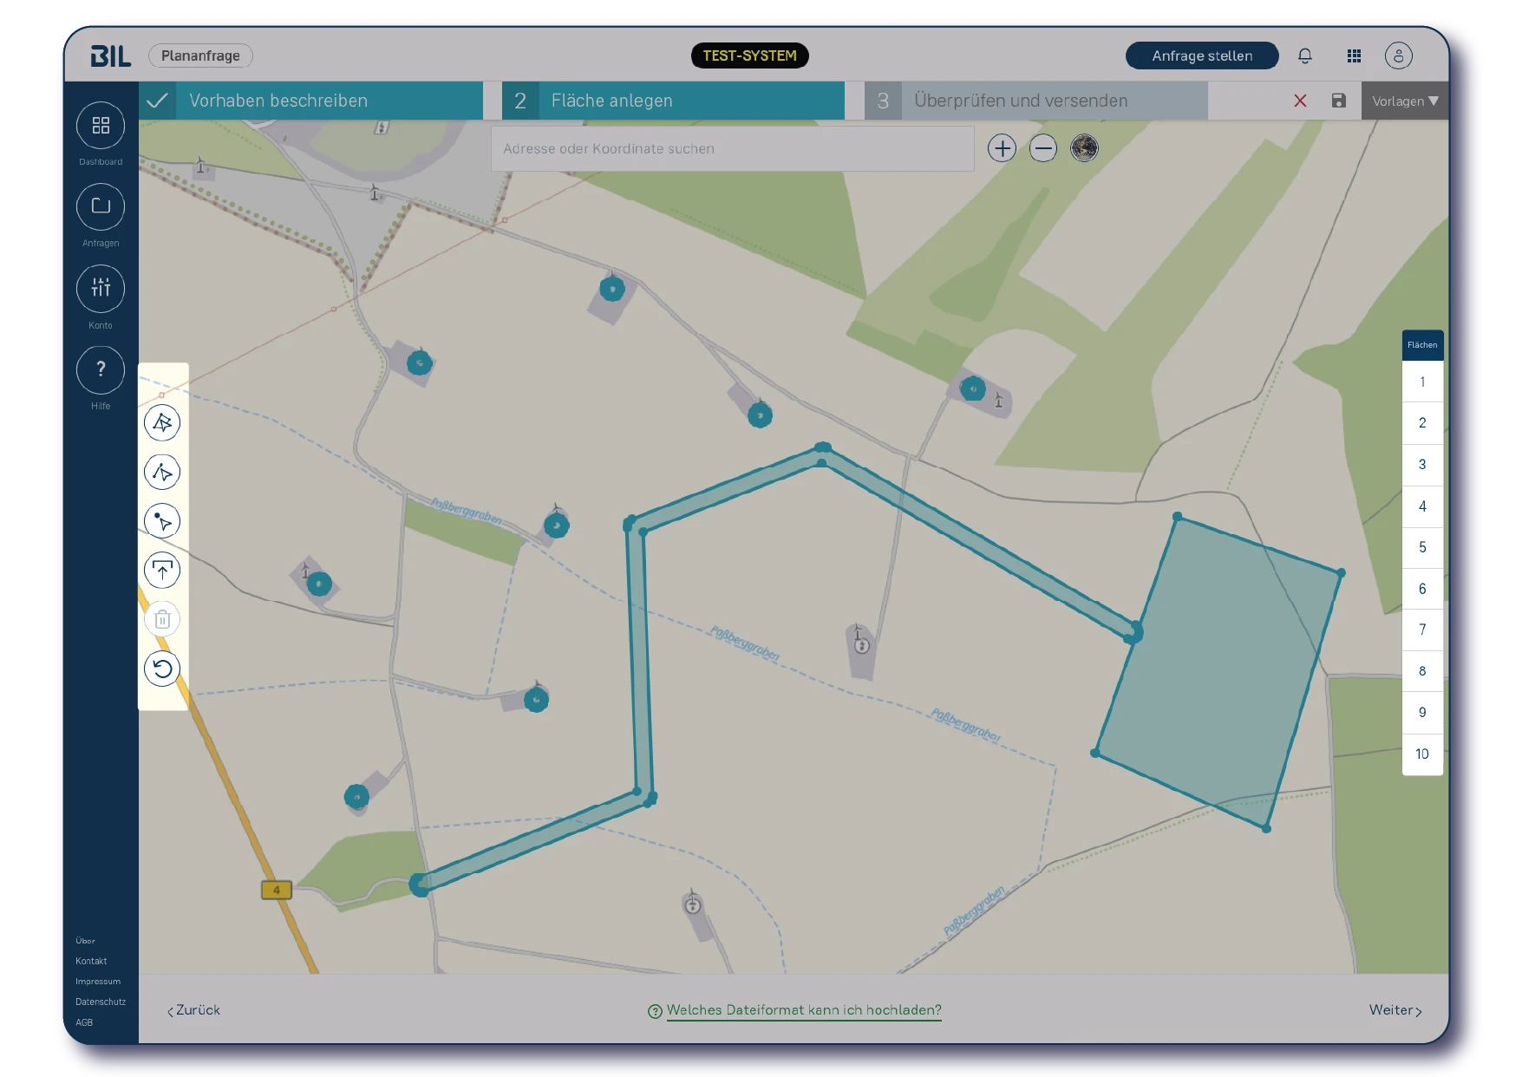Toggle satellite map view
1522x1077 pixels.
[x=1084, y=148]
